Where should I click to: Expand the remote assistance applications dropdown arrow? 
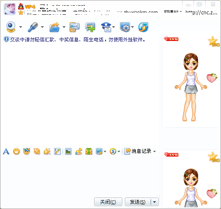[x=132, y=27]
